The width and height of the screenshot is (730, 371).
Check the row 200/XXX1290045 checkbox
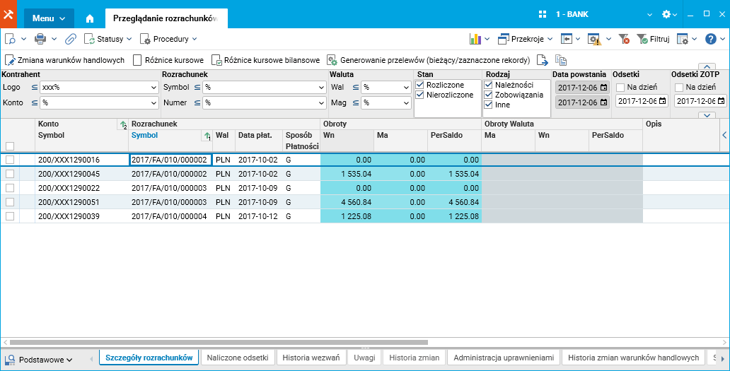(10, 174)
